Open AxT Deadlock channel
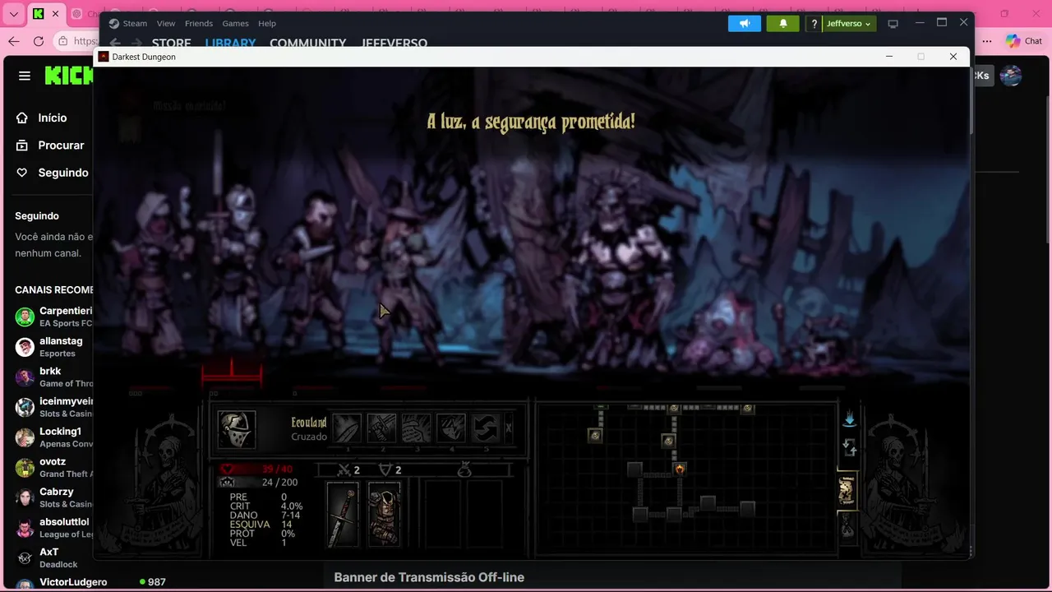The width and height of the screenshot is (1052, 592). (x=53, y=557)
